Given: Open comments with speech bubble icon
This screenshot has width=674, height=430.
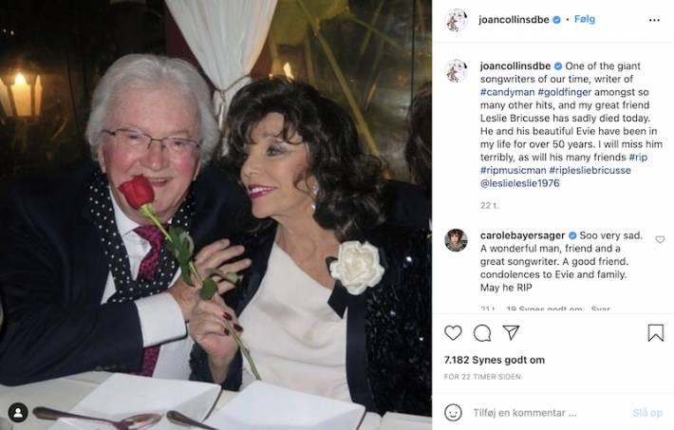Looking at the screenshot, I should point(482,333).
